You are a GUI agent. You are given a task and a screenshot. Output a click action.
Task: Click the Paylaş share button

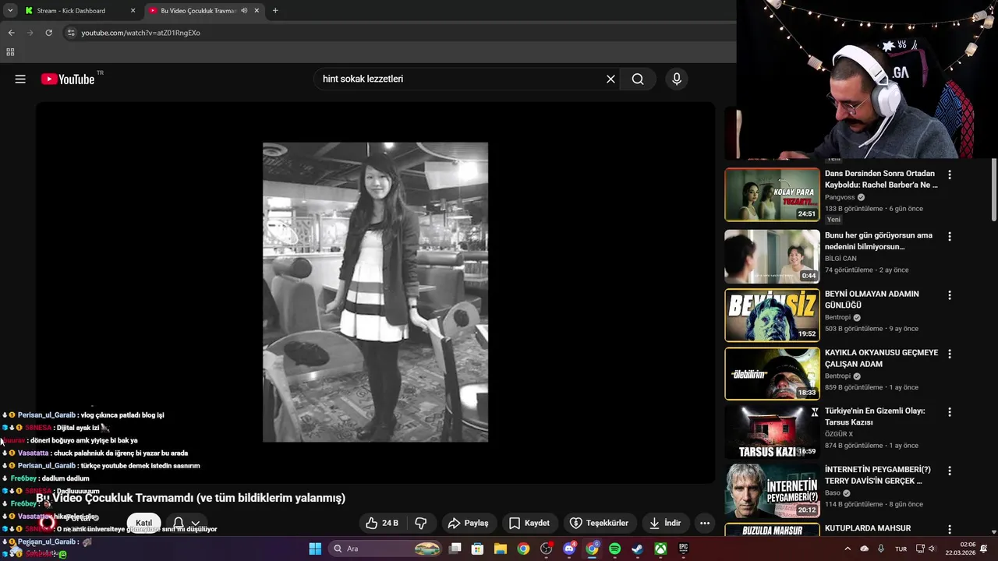[x=471, y=523]
